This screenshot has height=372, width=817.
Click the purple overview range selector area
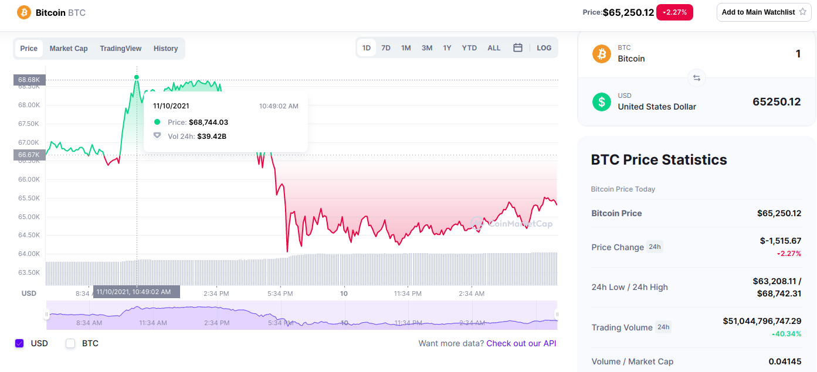[301, 315]
